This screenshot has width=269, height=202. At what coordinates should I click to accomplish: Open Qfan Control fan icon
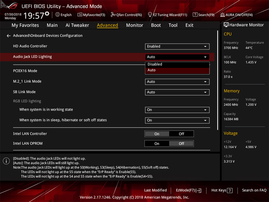click(113, 15)
